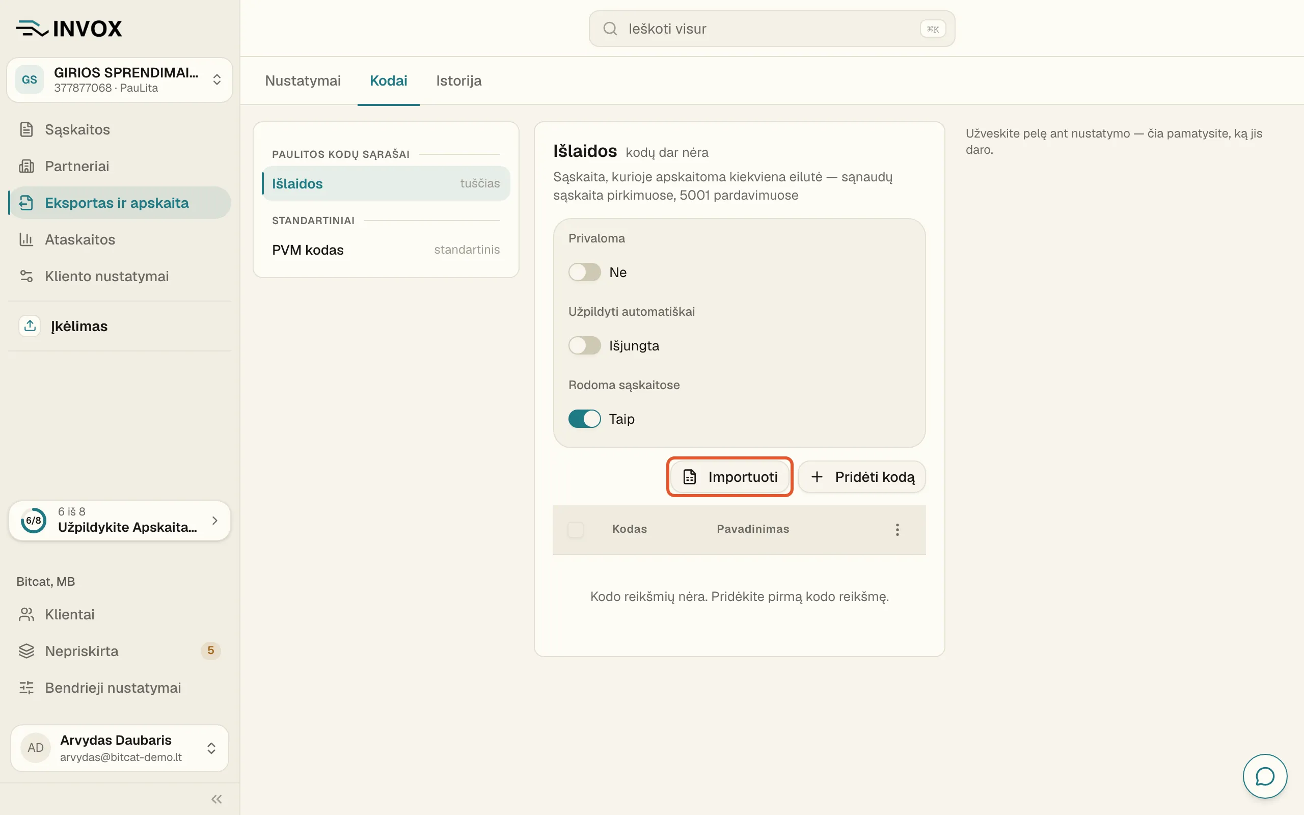Focus the Ieškoti visur search field
Image resolution: width=1304 pixels, height=815 pixels.
point(772,29)
